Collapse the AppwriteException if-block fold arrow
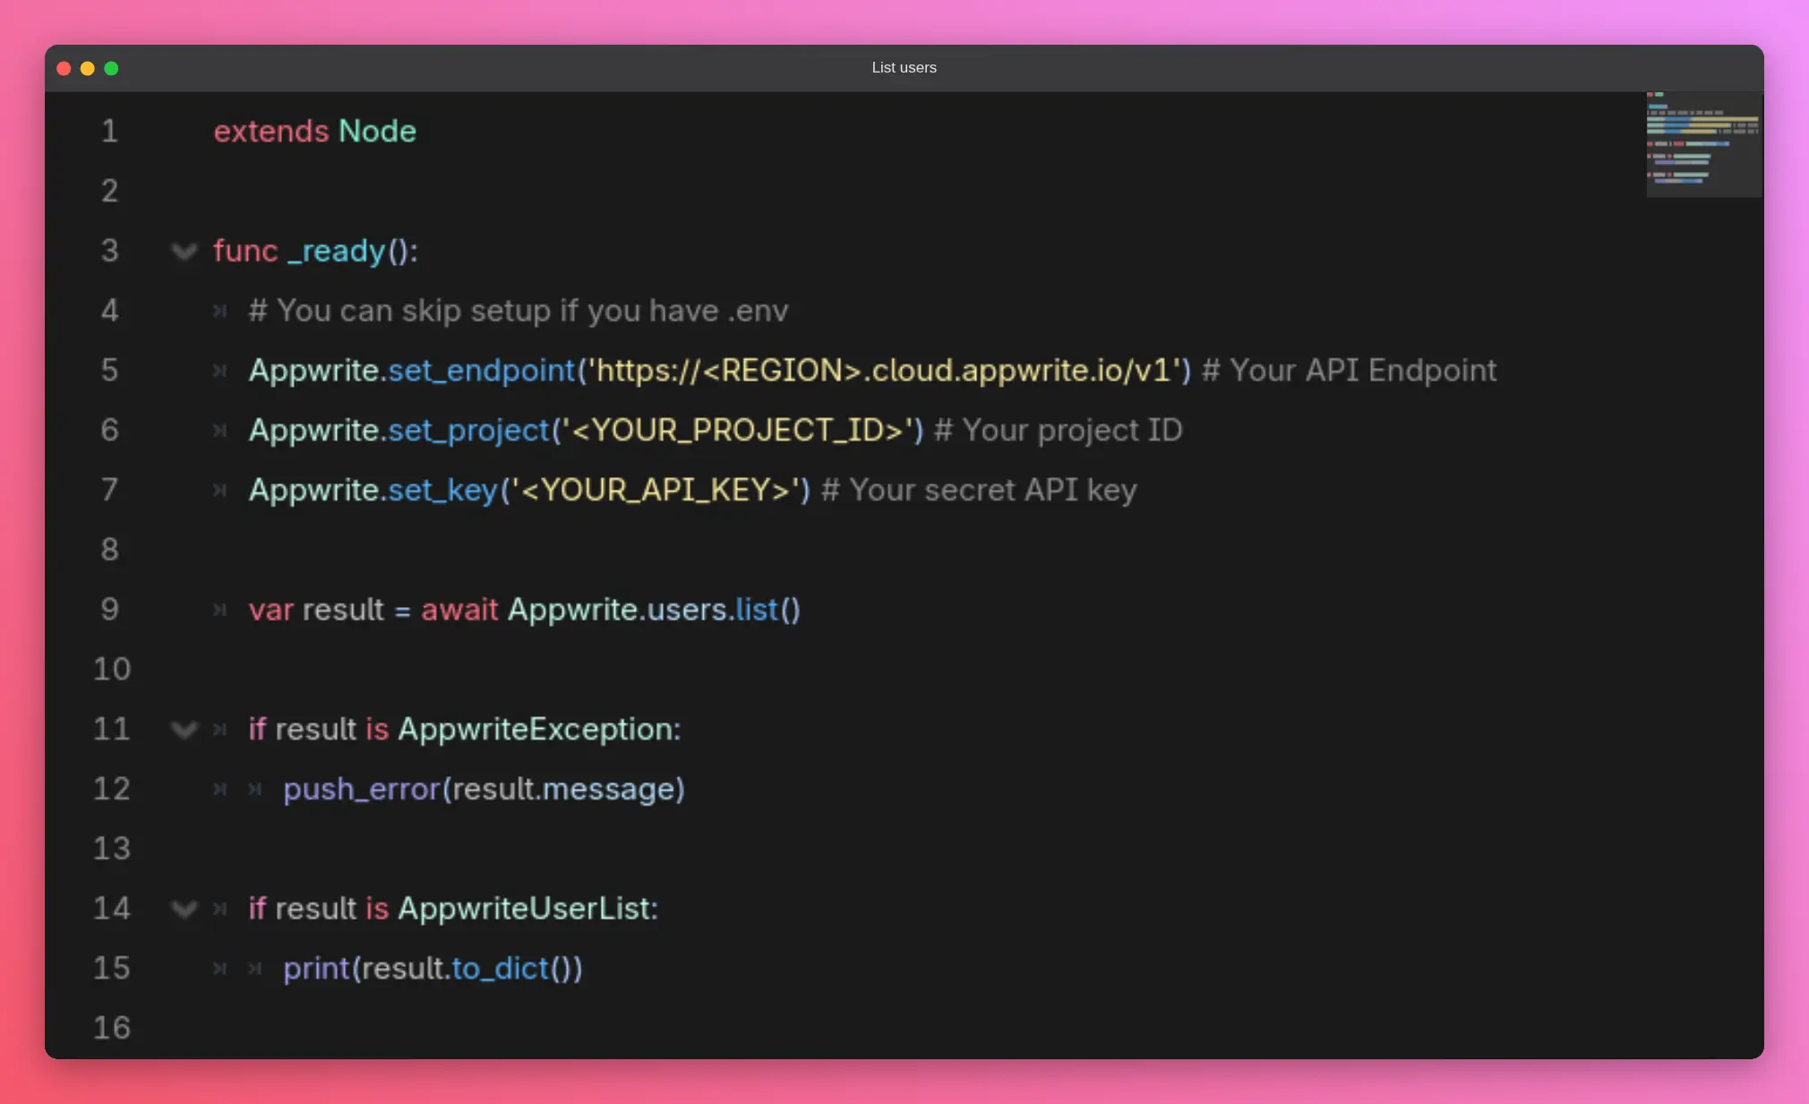 point(184,730)
